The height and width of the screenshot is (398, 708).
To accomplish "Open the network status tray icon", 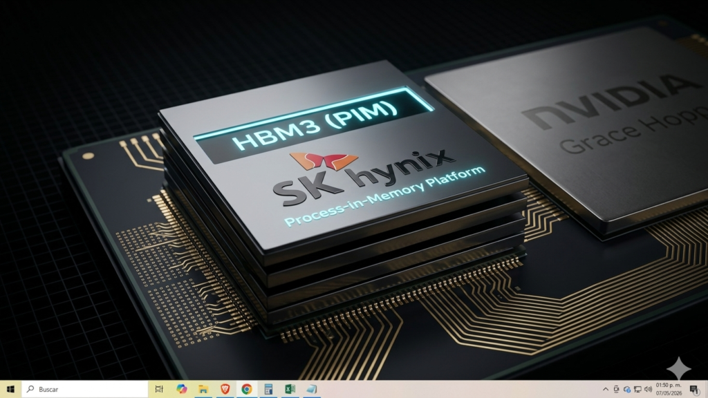I will (637, 389).
